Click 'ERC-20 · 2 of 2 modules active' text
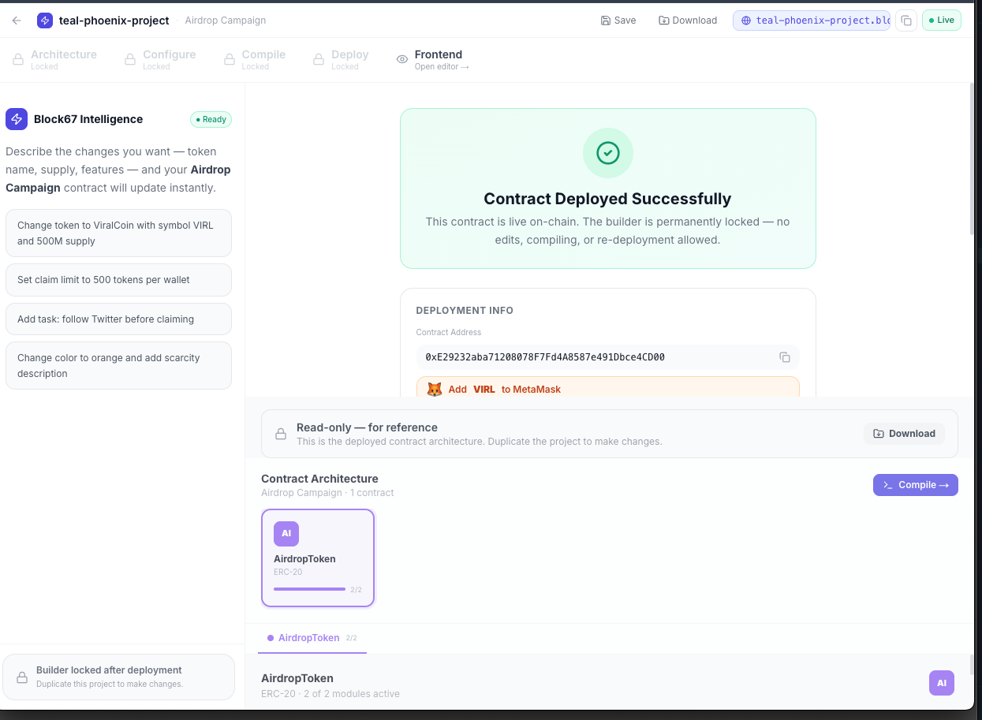This screenshot has height=720, width=982. coord(330,694)
